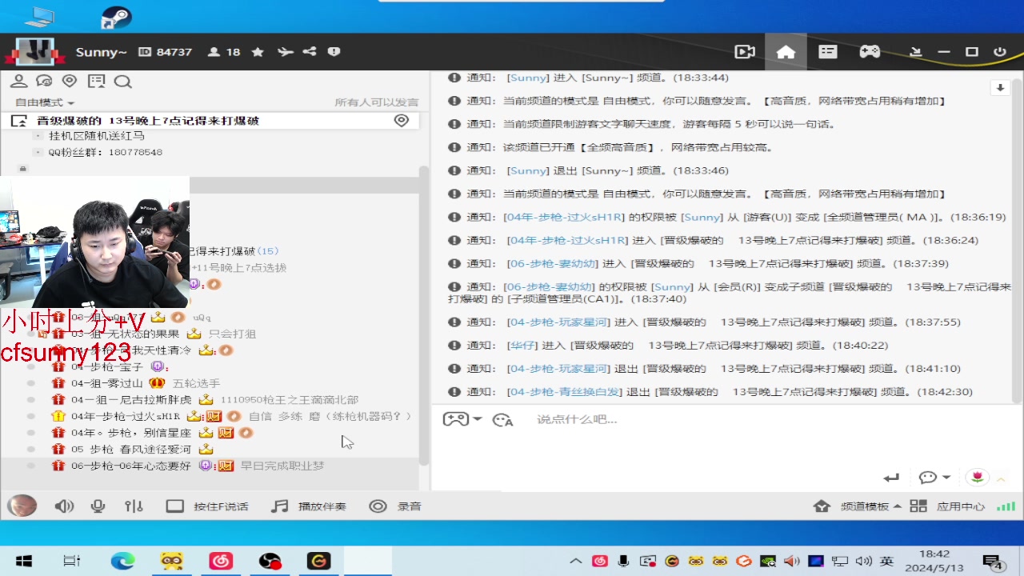Click the 播放伴奏 accompaniment button
This screenshot has height=576, width=1024.
(309, 506)
